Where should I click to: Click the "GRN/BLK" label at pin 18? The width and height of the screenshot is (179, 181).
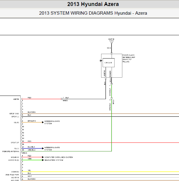click(32, 150)
